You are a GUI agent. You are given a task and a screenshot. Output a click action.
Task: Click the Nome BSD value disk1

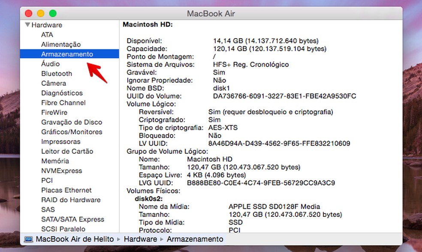pyautogui.click(x=221, y=88)
